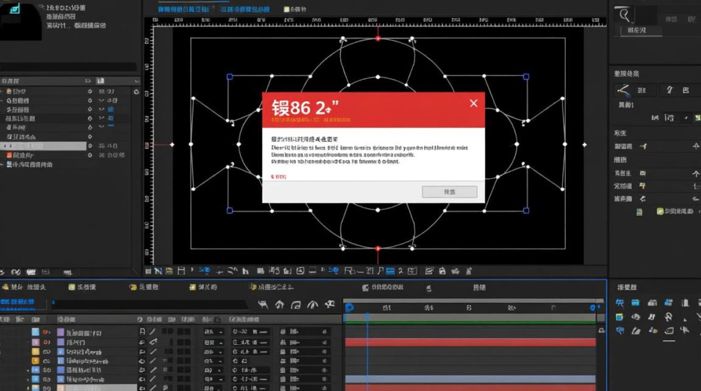This screenshot has width=701, height=391.
Task: Switch to the first timeline tab with a yellow icon
Action: click(x=24, y=287)
